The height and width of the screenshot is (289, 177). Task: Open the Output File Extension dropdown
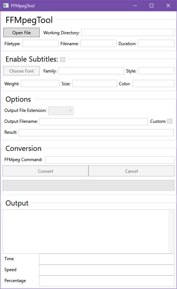pyautogui.click(x=61, y=110)
